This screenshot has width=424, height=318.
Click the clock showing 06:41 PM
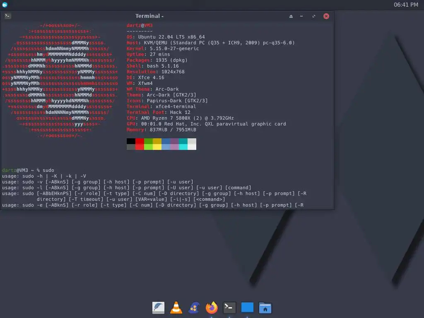(x=406, y=5)
